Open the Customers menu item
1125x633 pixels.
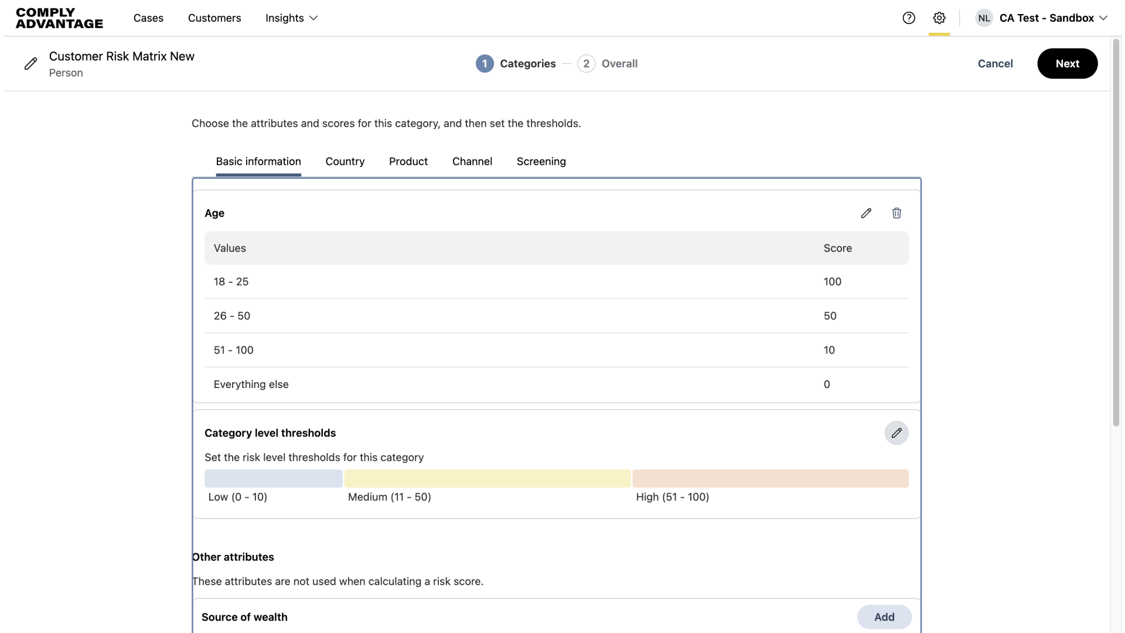[214, 18]
